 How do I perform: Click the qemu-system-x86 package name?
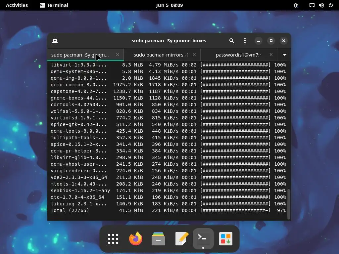pos(79,71)
